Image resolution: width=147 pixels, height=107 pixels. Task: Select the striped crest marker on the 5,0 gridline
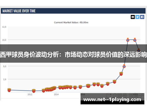[x=124, y=66]
